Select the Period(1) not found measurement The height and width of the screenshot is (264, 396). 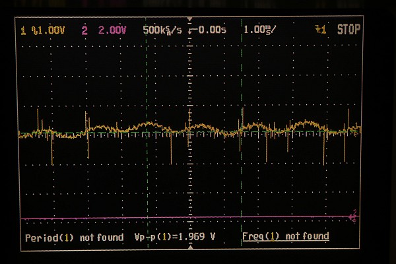tap(74, 237)
